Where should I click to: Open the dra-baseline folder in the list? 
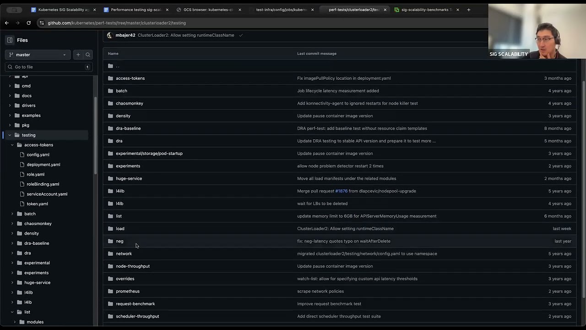pyautogui.click(x=128, y=128)
